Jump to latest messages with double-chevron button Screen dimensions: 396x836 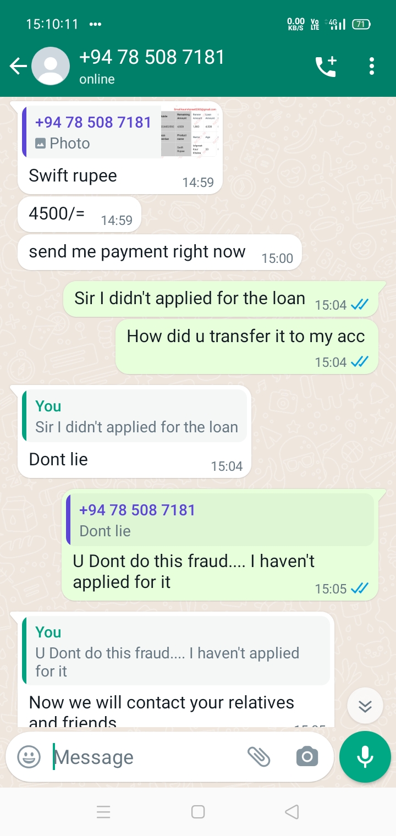[365, 706]
